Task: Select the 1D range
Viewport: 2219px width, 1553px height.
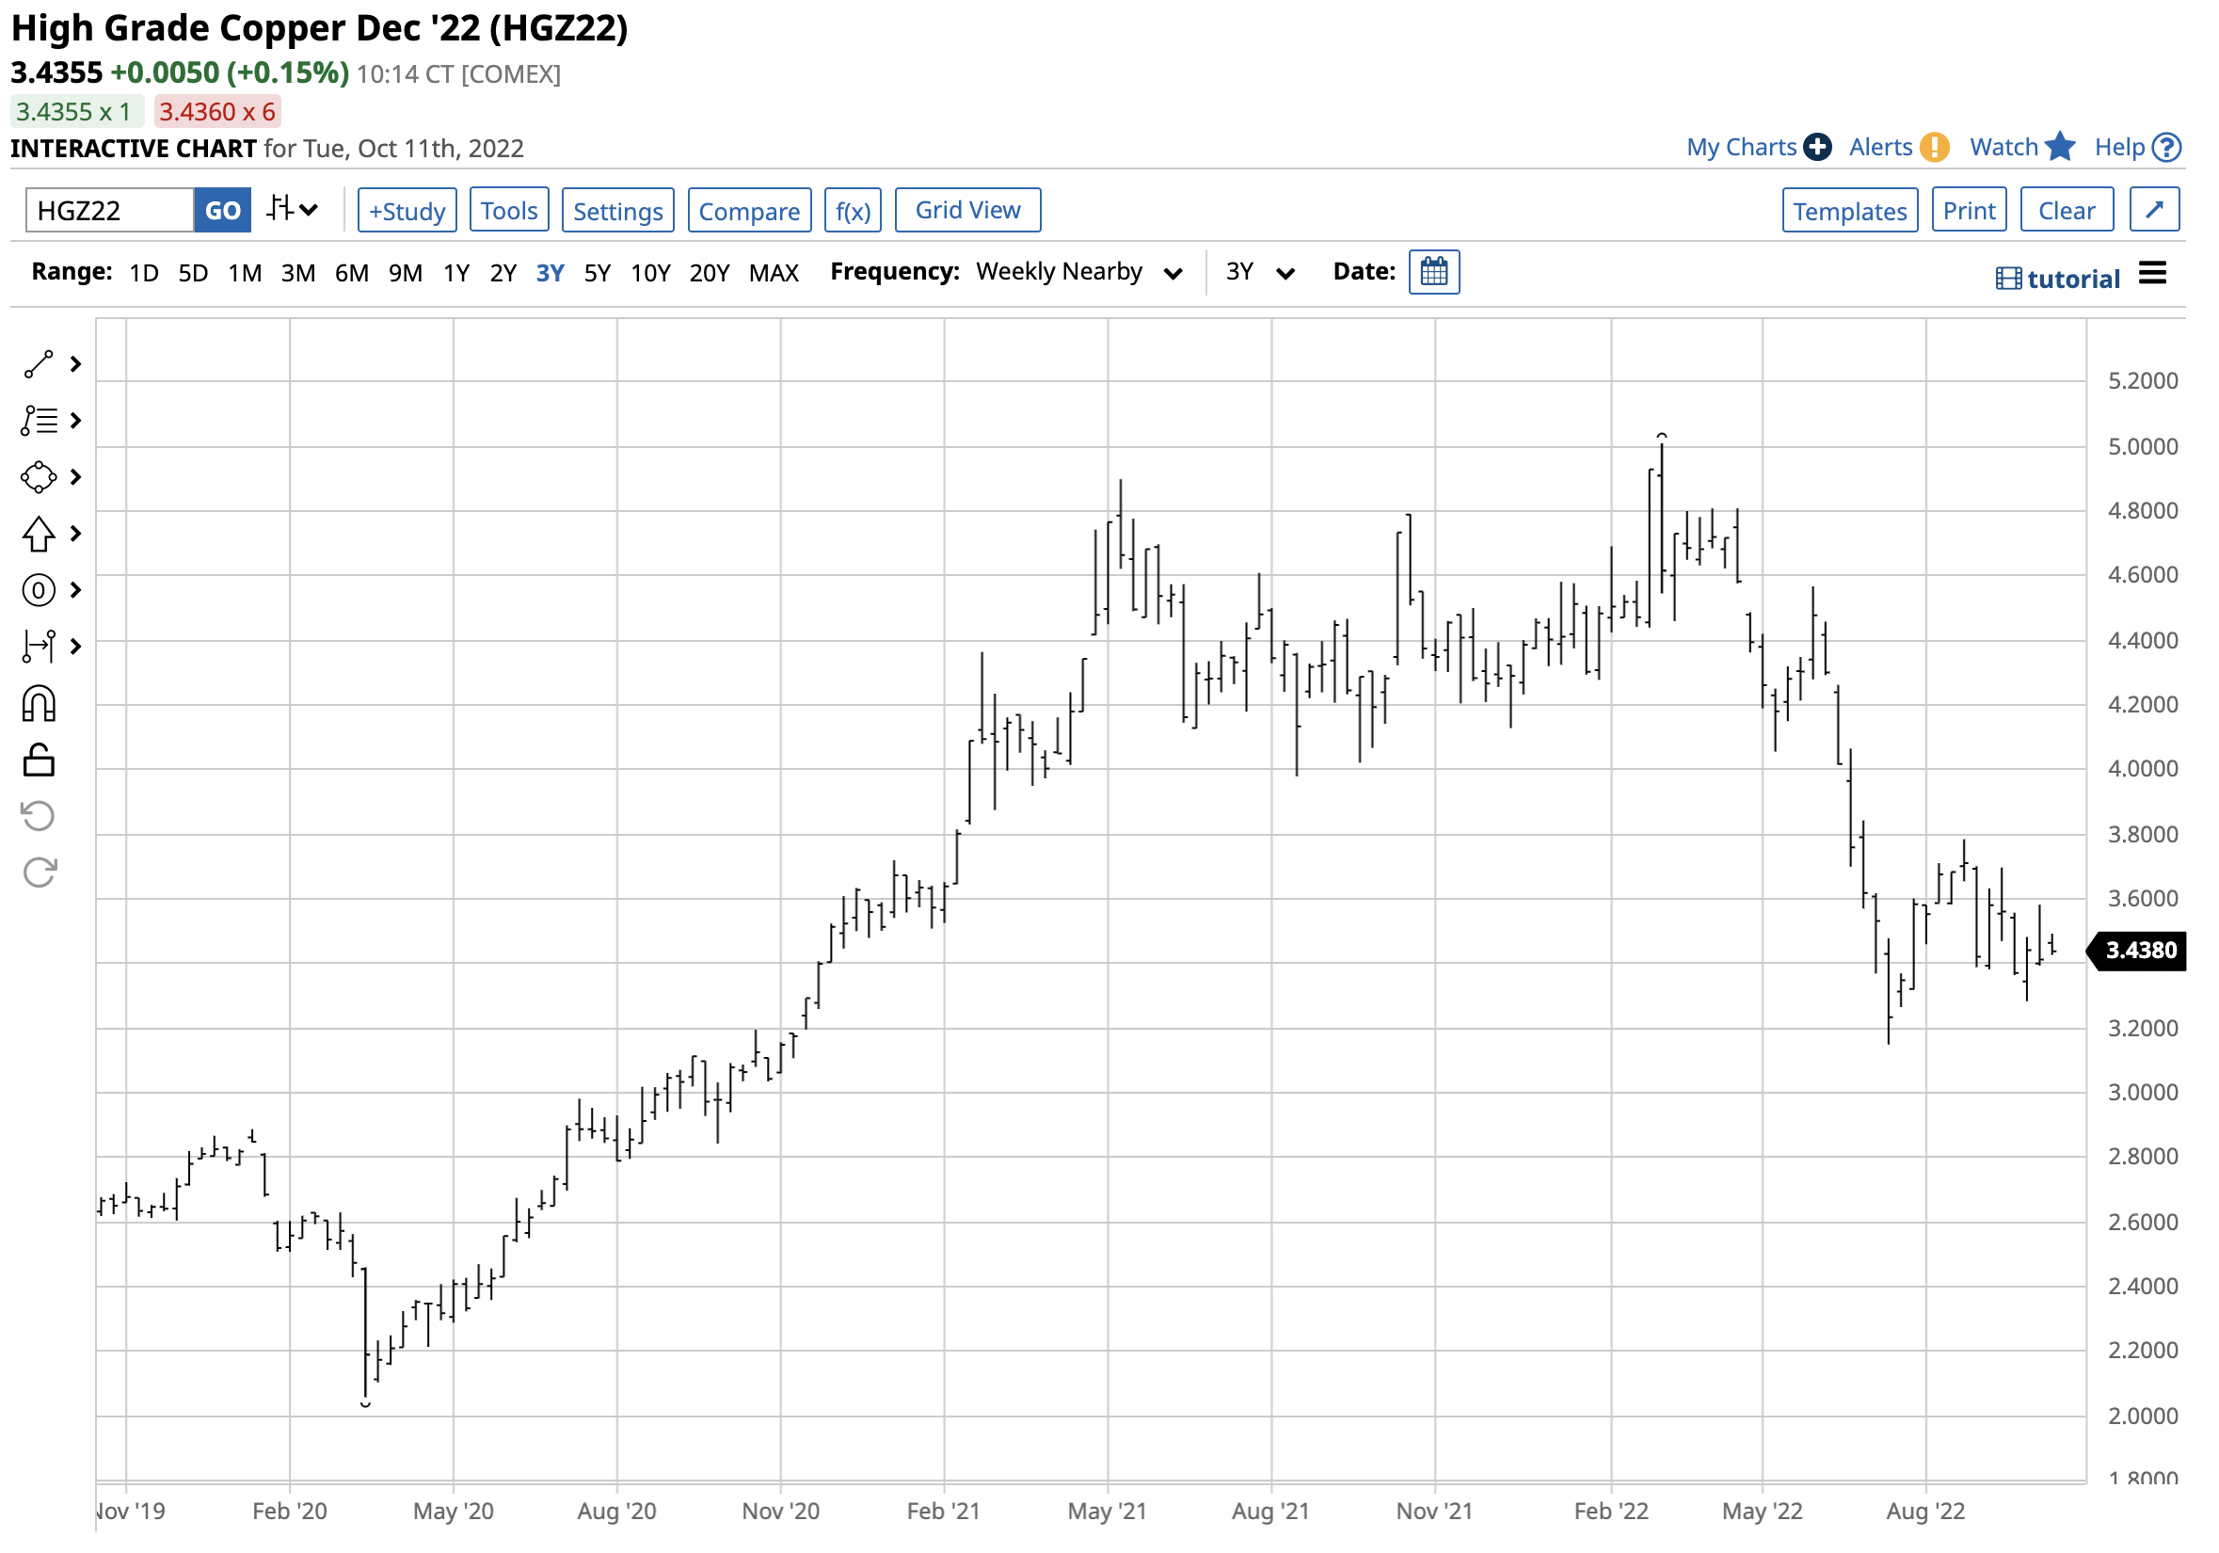Action: click(x=144, y=273)
